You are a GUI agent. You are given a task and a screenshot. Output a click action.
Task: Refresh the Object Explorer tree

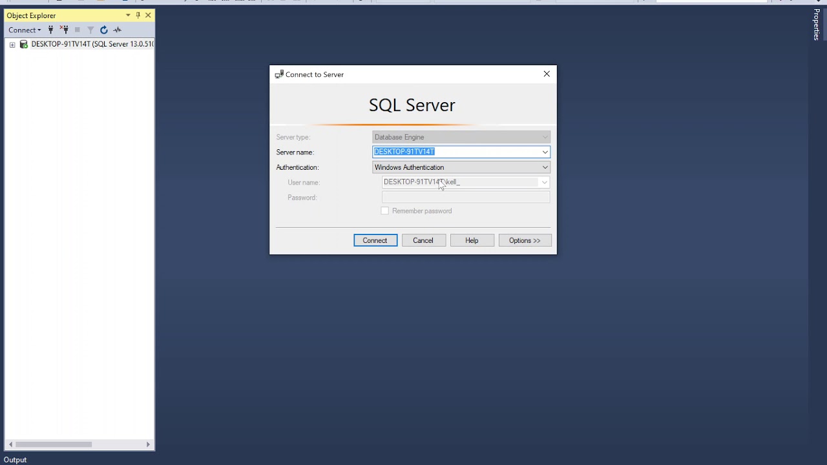pyautogui.click(x=103, y=30)
